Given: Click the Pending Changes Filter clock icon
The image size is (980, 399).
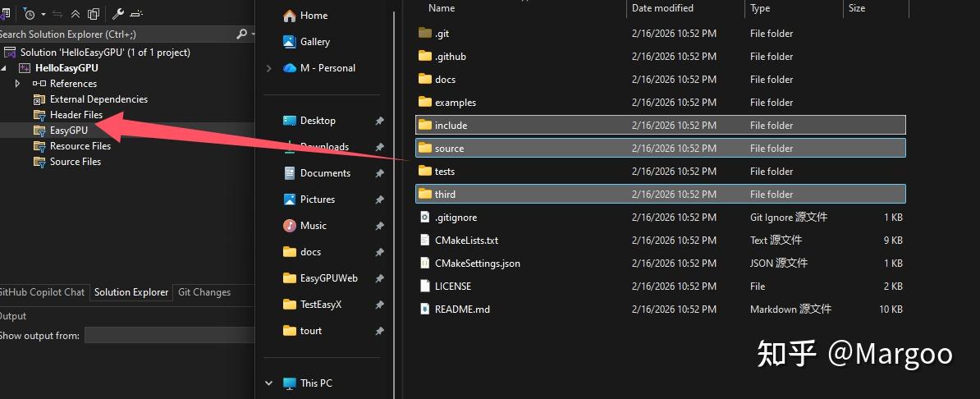Looking at the screenshot, I should pos(30,13).
